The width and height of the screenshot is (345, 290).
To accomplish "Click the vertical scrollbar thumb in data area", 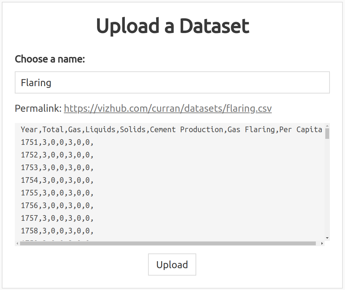I will 327,134.
